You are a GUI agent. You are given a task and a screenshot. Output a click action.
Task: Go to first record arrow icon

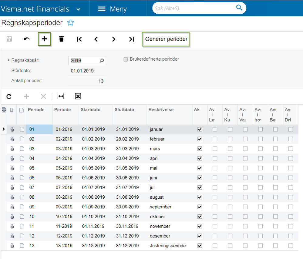pos(79,39)
